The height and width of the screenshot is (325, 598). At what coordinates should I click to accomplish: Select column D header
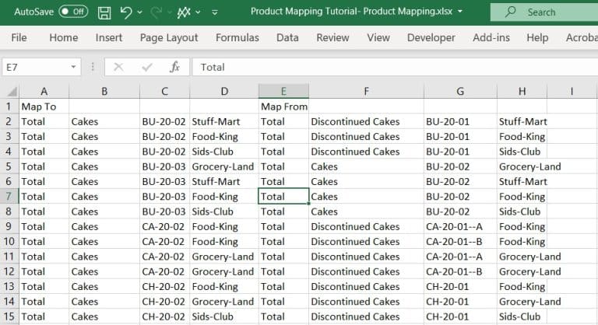(x=224, y=92)
